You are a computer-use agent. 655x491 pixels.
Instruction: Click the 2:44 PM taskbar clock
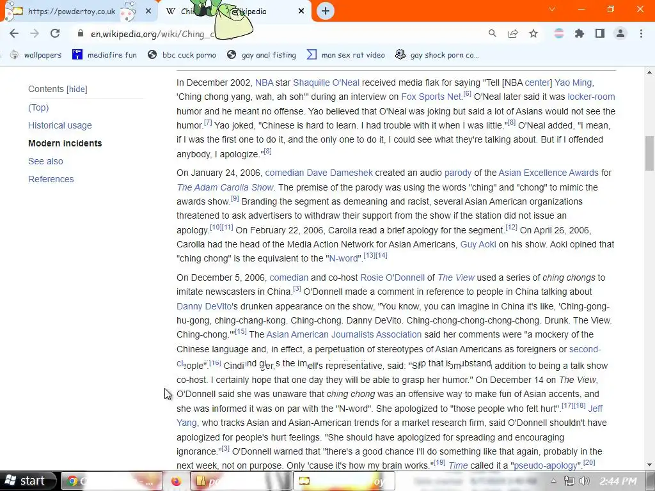tap(619, 481)
